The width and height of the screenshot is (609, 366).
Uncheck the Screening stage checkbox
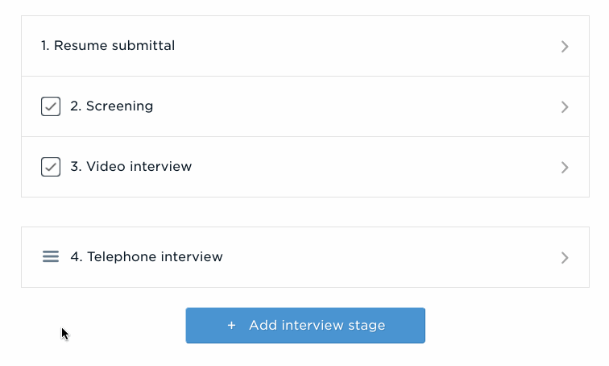51,106
